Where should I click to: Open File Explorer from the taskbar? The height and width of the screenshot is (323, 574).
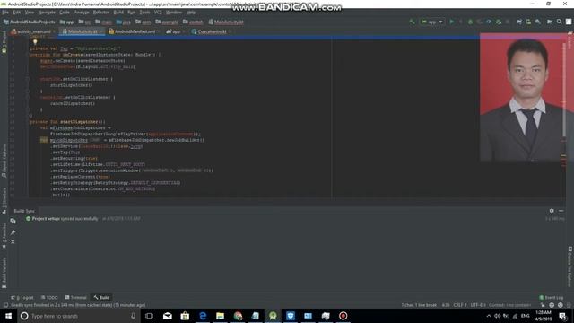click(x=220, y=316)
